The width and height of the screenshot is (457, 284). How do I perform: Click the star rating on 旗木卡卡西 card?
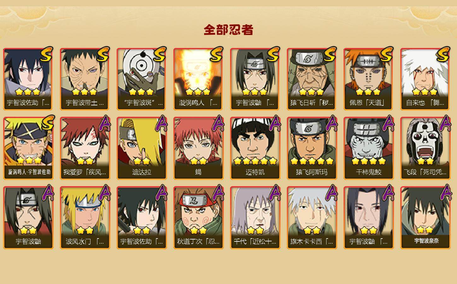point(312,231)
